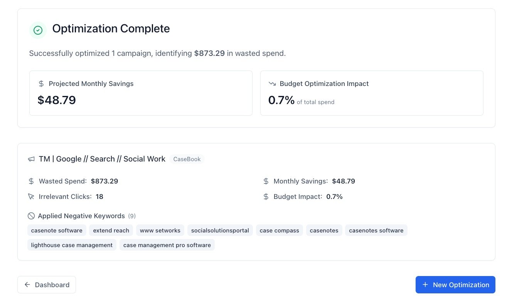This screenshot has width=512, height=303.
Task: Click the Budget Impact dollar icon
Action: pyautogui.click(x=266, y=197)
